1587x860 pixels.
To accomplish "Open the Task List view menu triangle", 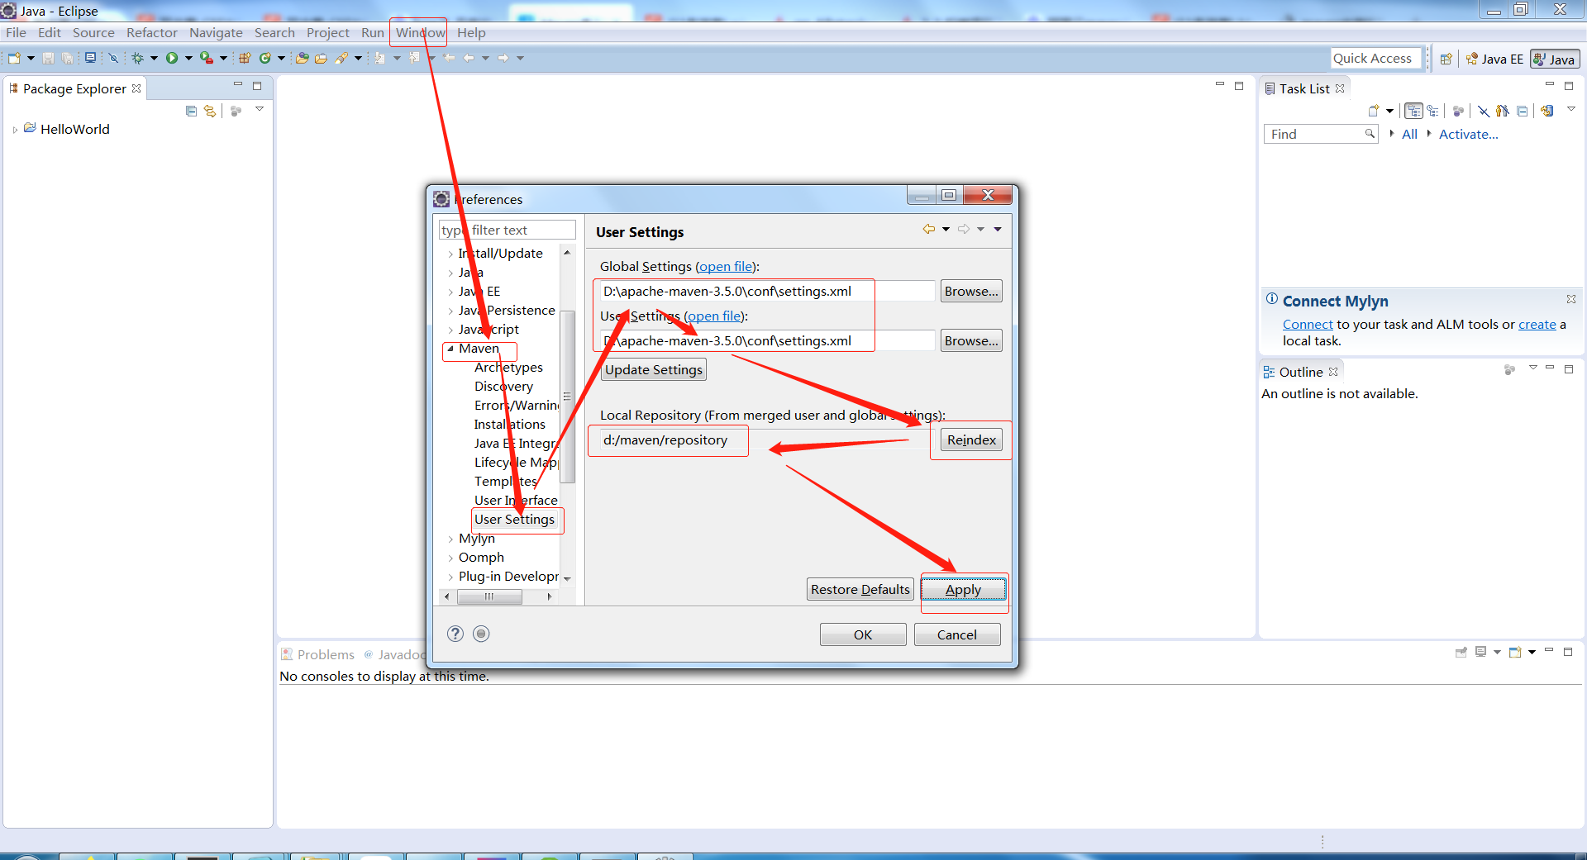I will click(1571, 108).
